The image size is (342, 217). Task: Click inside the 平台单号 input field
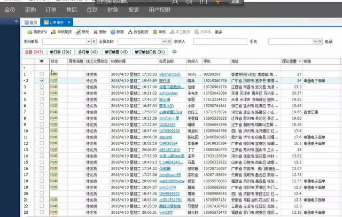click(x=65, y=42)
